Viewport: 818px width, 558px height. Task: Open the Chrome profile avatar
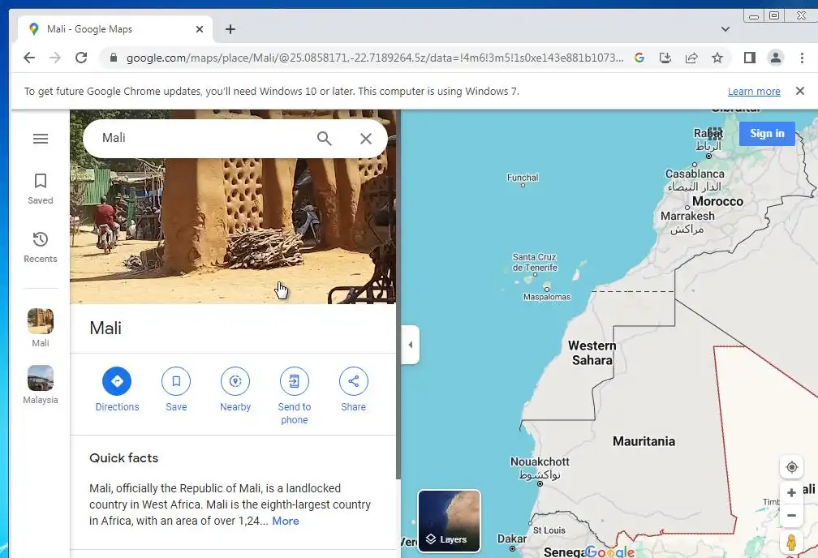point(776,58)
